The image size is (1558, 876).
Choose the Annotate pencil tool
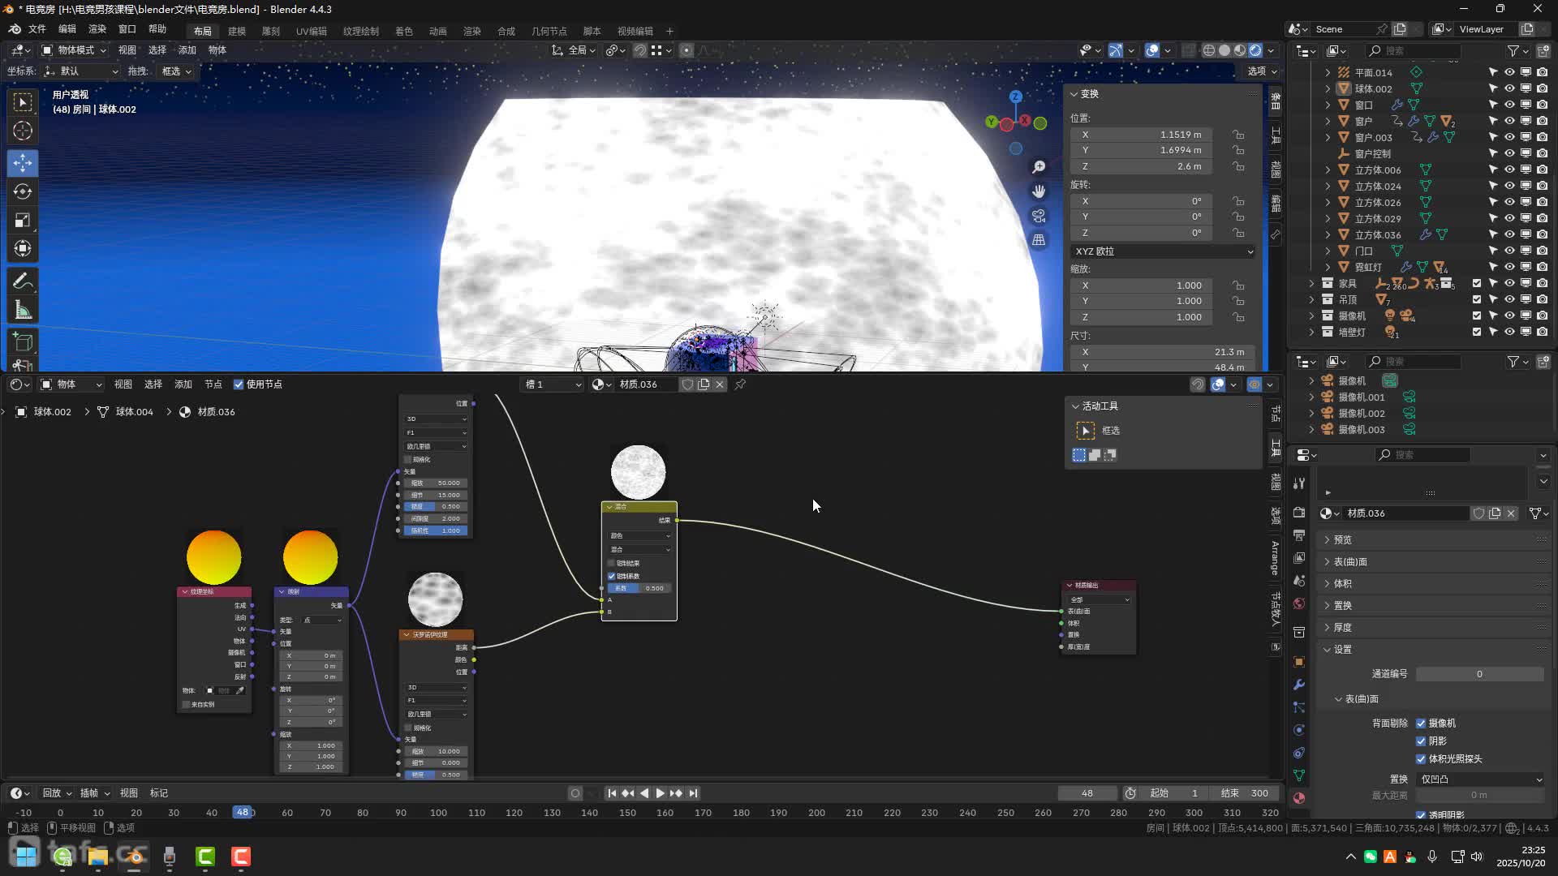(23, 281)
